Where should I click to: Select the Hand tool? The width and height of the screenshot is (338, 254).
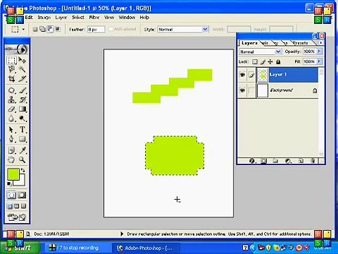(11, 160)
